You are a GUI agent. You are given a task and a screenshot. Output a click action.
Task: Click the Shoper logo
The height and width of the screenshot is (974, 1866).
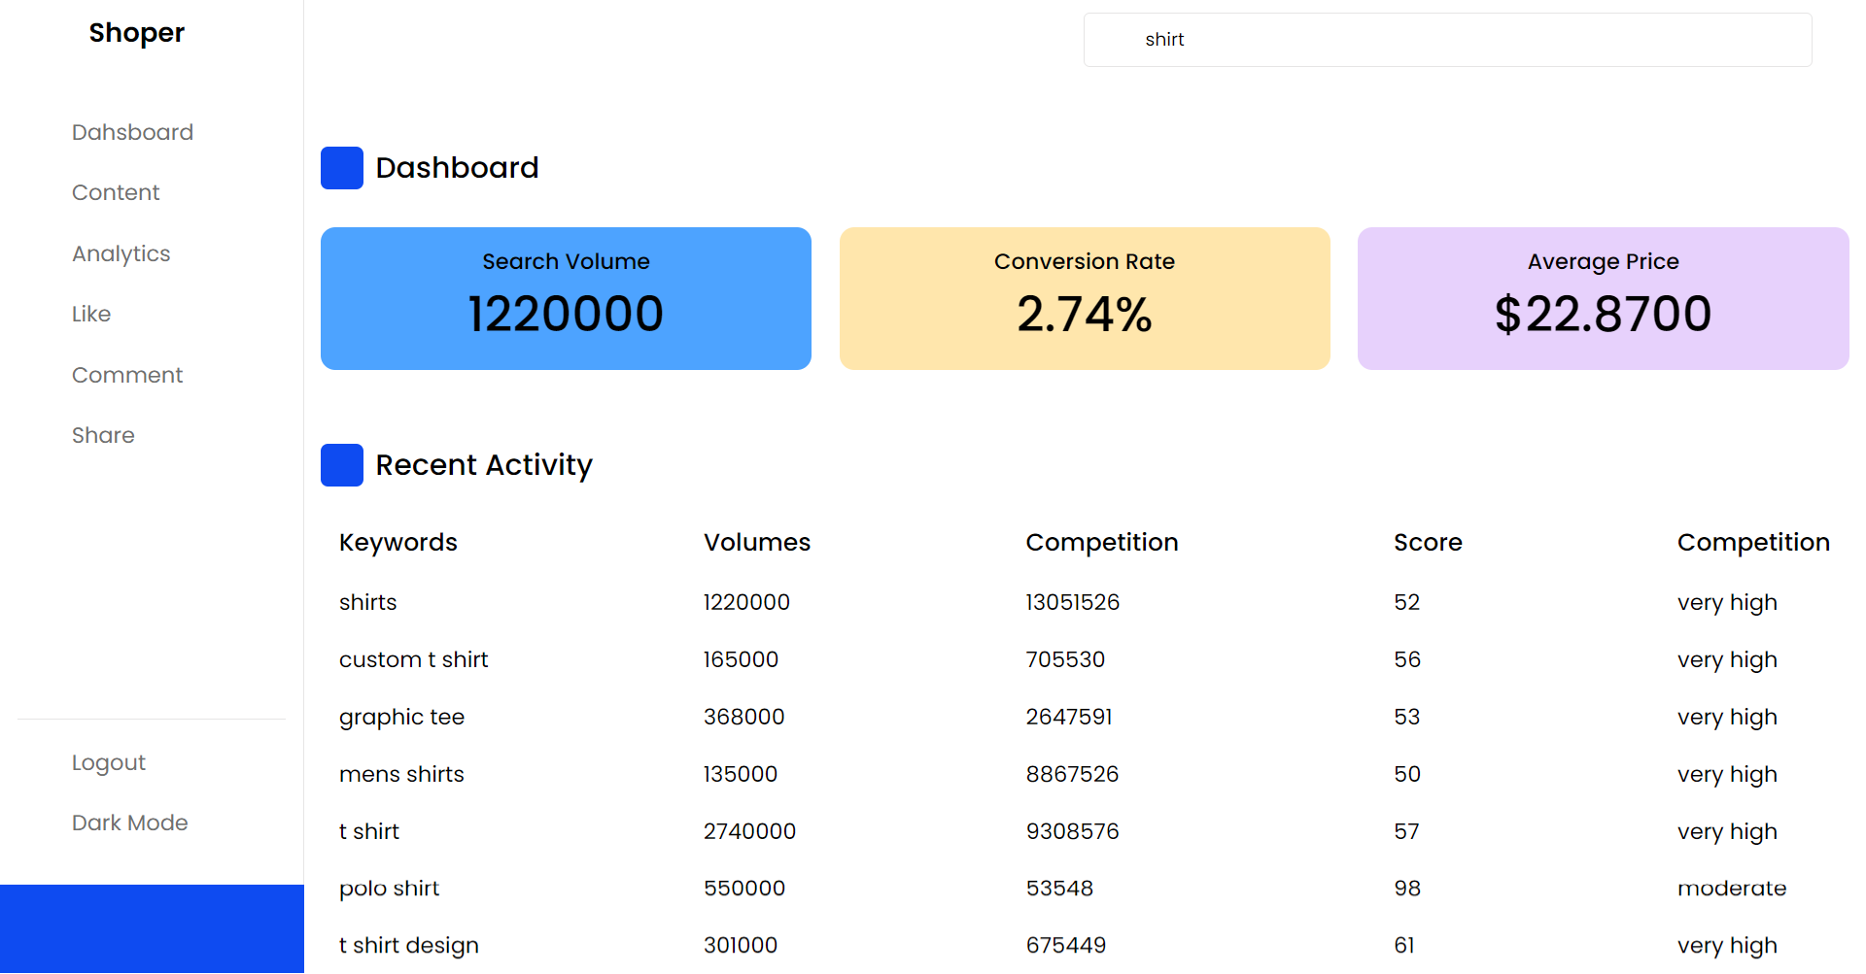tap(136, 33)
